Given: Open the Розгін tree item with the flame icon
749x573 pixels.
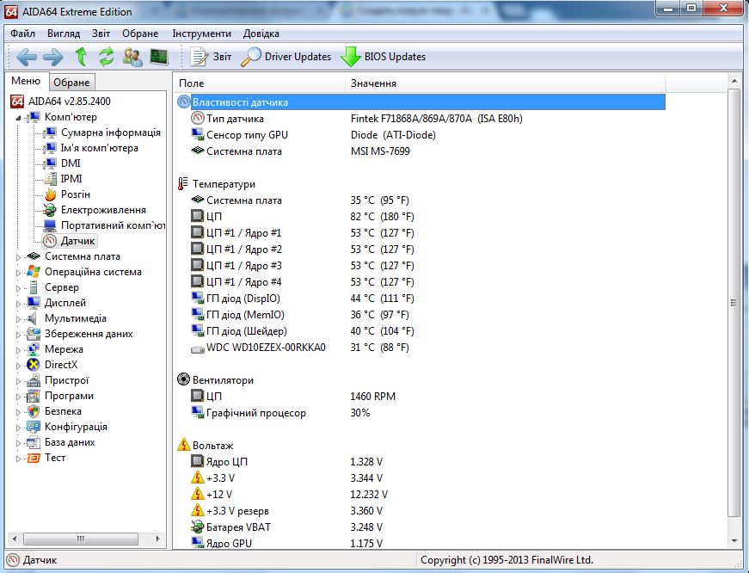Looking at the screenshot, I should point(75,194).
